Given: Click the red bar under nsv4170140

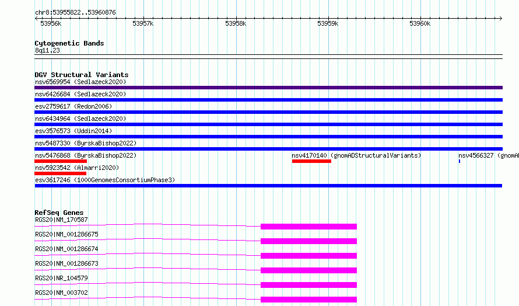Looking at the screenshot, I should click(x=311, y=161).
